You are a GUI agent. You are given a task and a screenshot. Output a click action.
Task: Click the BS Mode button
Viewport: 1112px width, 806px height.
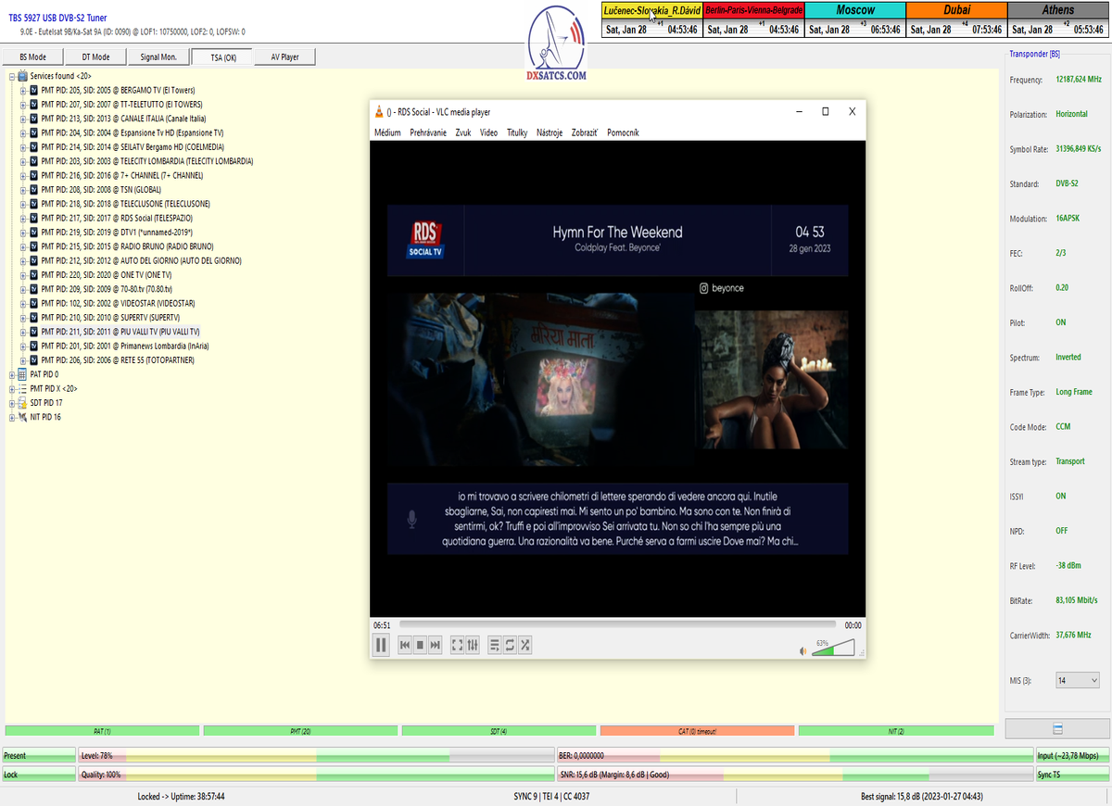[x=33, y=57]
